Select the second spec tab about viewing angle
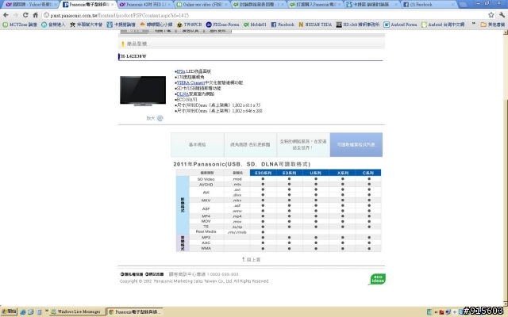Viewport: 508px width, 317px height. pos(250,144)
